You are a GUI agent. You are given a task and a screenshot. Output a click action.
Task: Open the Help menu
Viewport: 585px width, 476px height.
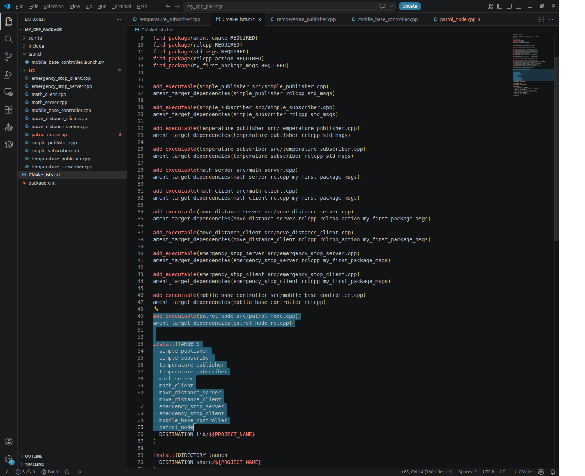tap(142, 6)
